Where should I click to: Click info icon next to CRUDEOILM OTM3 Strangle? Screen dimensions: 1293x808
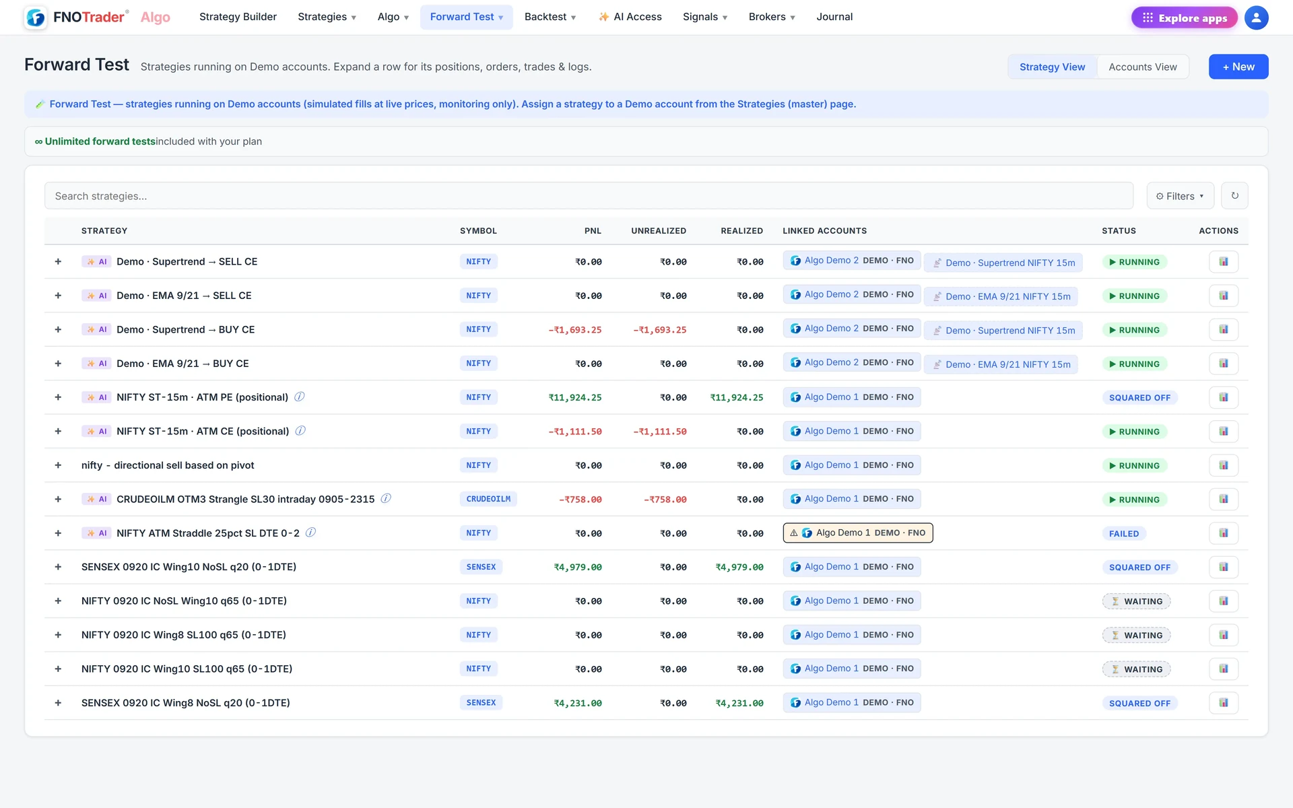click(x=386, y=498)
